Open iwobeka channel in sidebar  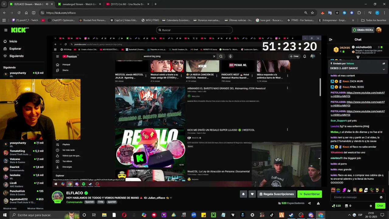click(23, 177)
